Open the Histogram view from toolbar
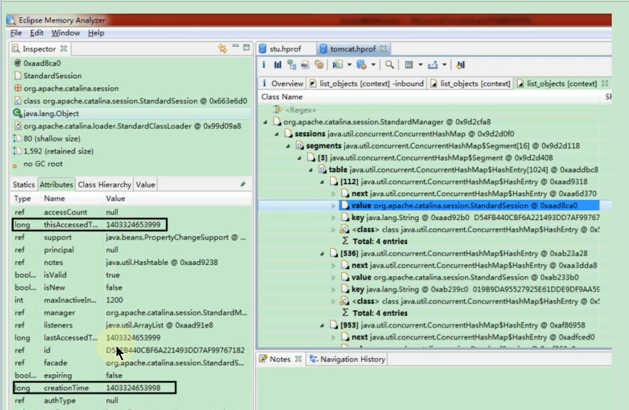 pyautogui.click(x=278, y=65)
